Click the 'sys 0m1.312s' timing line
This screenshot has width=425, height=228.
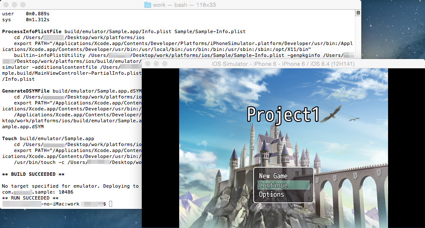tap(26, 20)
